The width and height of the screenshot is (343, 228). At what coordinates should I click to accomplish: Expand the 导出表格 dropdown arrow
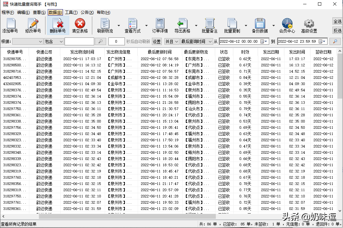coord(196,26)
